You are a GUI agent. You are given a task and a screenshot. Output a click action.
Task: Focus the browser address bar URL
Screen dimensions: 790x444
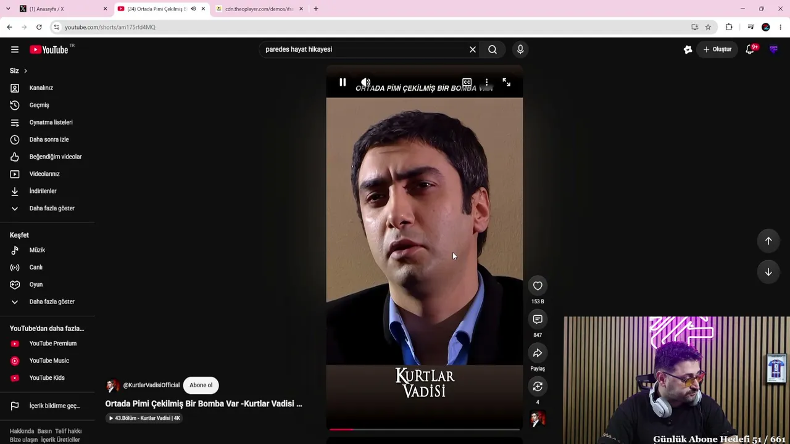[x=110, y=27]
